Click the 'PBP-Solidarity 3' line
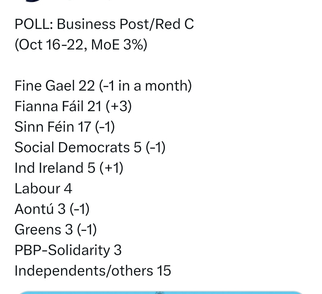Viewport: 322px width, 294px height. point(68,250)
